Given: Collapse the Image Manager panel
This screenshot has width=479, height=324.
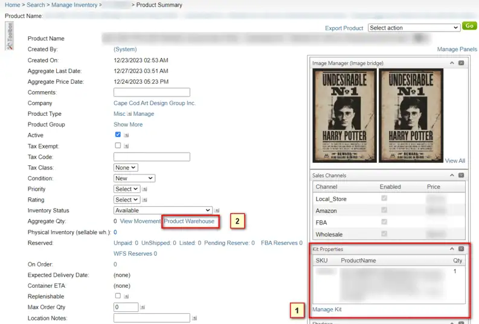Looking at the screenshot, I should coord(452,63).
